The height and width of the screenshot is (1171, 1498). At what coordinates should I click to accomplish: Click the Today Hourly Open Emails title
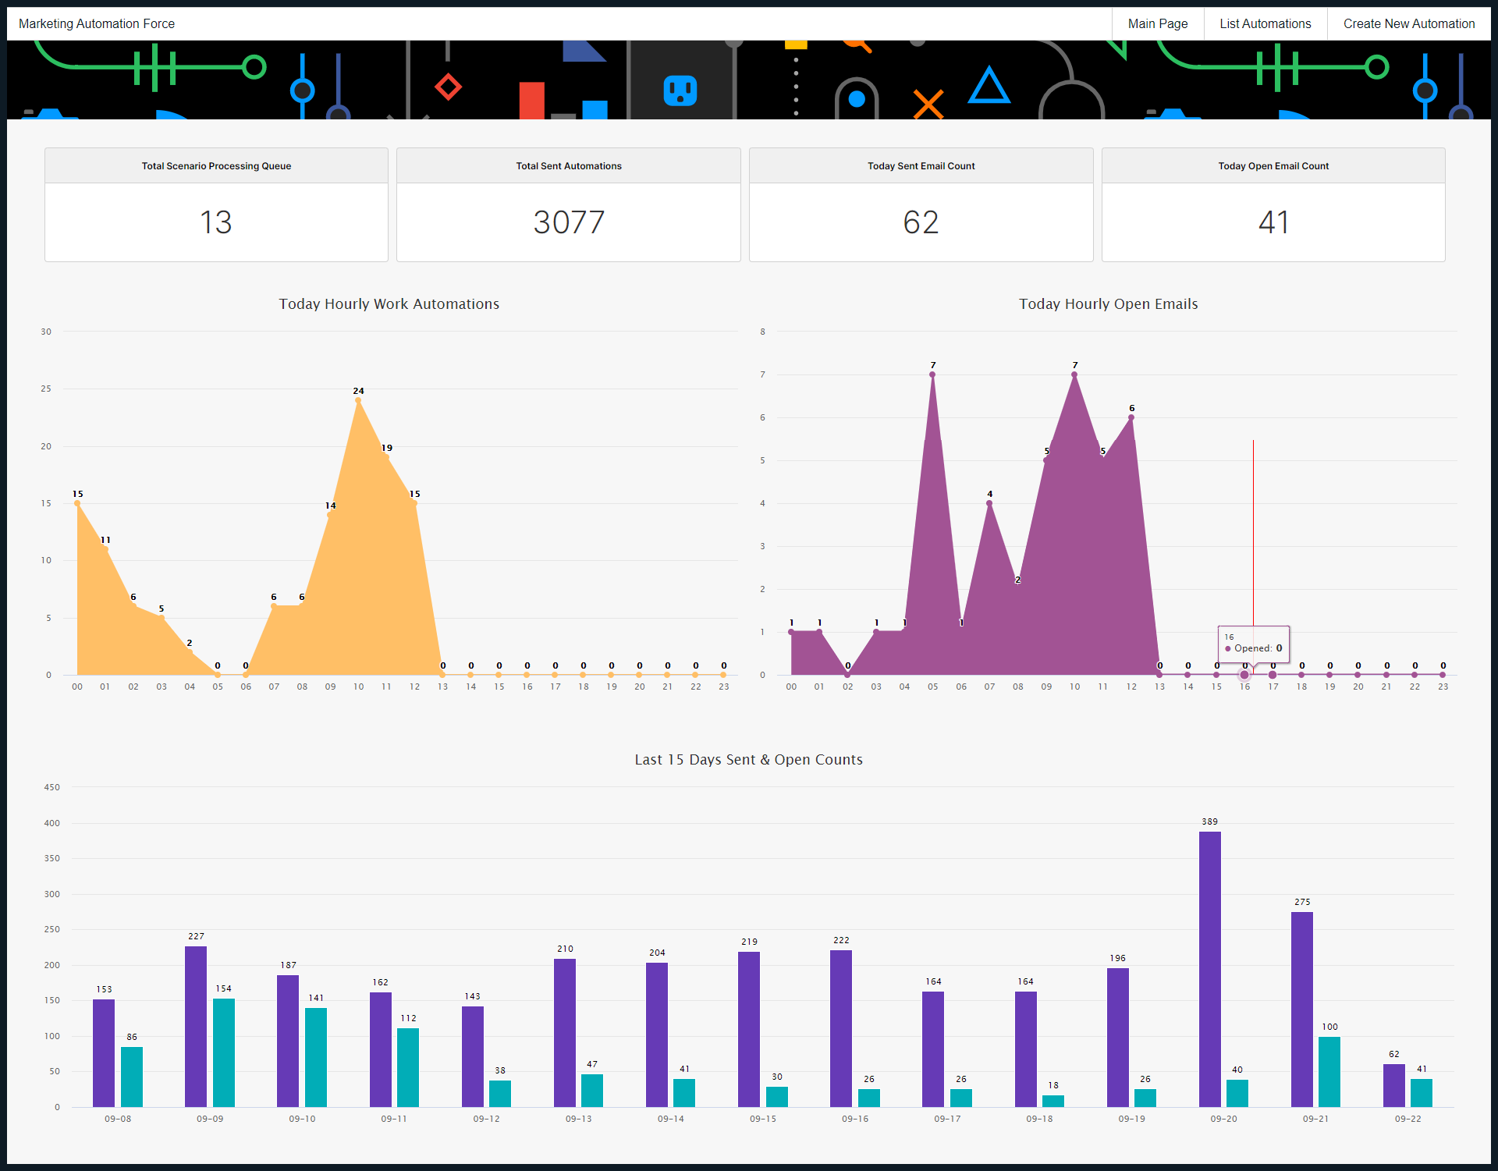tap(1108, 304)
